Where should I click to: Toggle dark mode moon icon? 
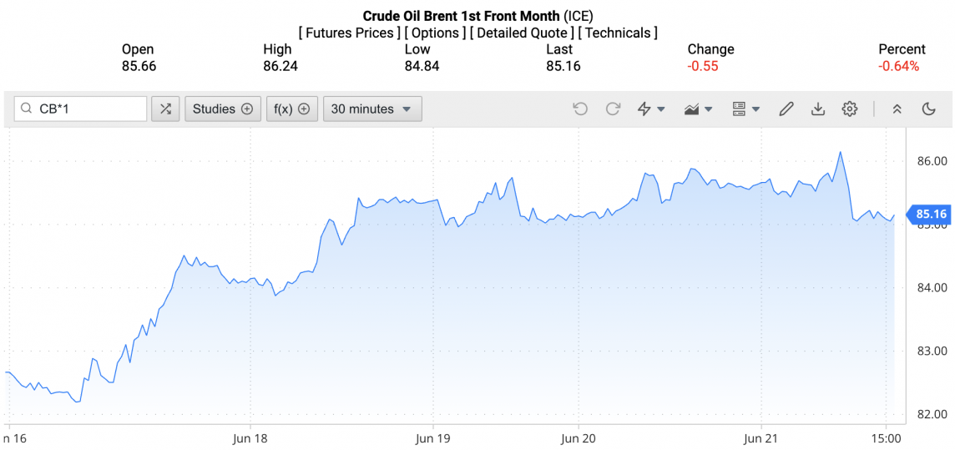(x=928, y=109)
